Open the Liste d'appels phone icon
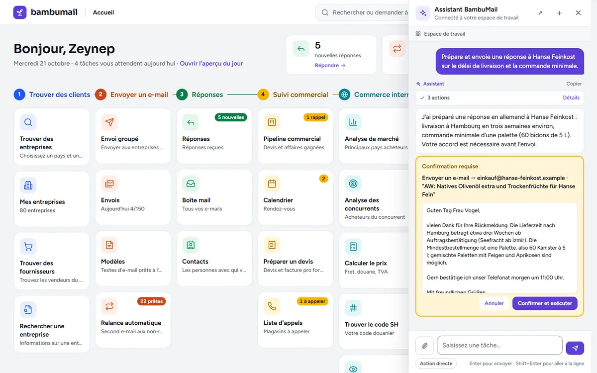The width and height of the screenshot is (597, 373). click(x=272, y=306)
